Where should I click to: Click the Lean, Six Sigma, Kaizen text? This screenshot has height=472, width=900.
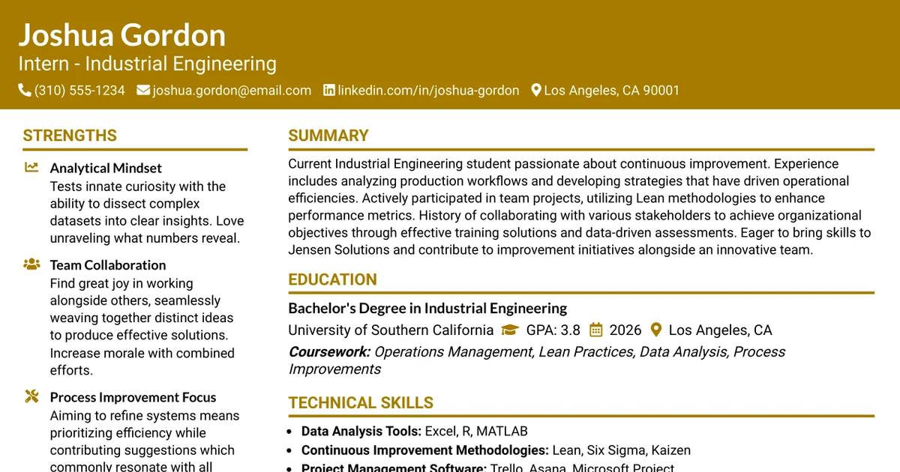(x=622, y=450)
